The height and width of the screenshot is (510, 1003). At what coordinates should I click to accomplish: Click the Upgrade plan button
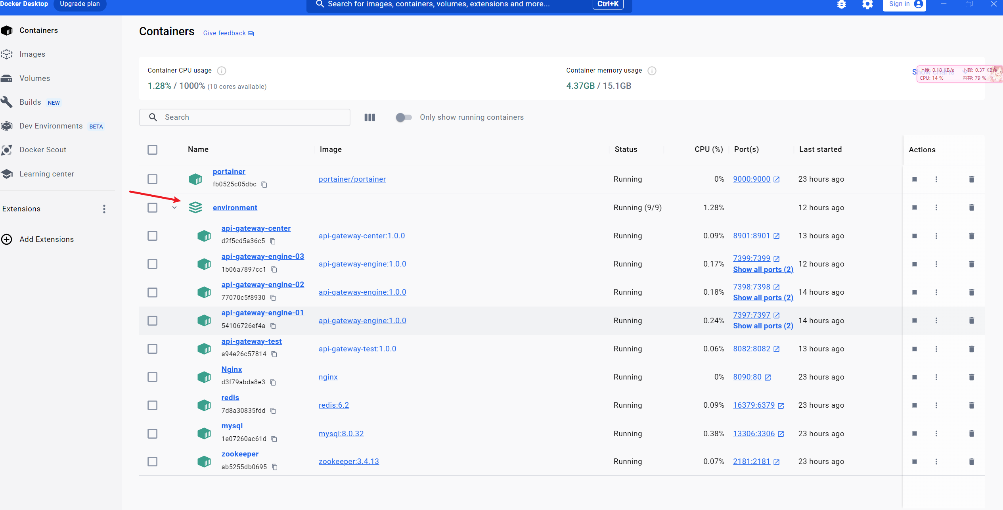pyautogui.click(x=80, y=4)
